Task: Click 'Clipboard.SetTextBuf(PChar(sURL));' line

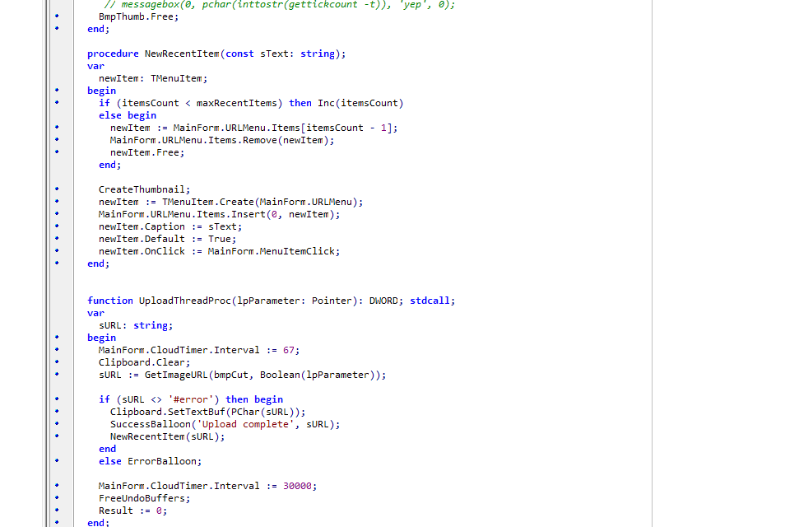Action: 207,412
